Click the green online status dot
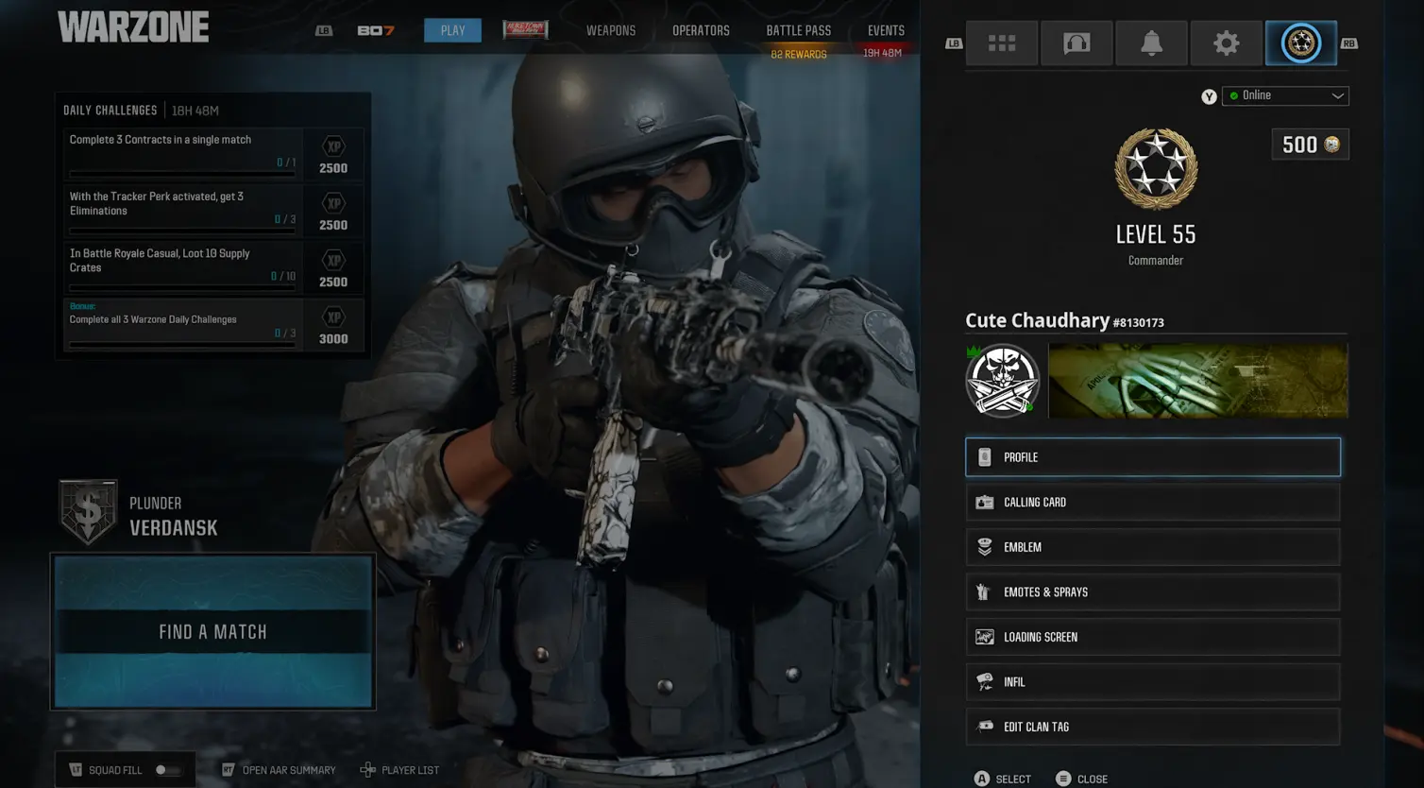This screenshot has width=1424, height=788. (1233, 96)
